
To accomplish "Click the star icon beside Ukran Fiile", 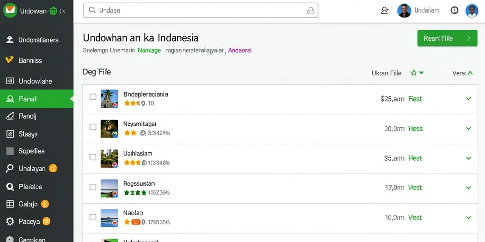I will 413,73.
